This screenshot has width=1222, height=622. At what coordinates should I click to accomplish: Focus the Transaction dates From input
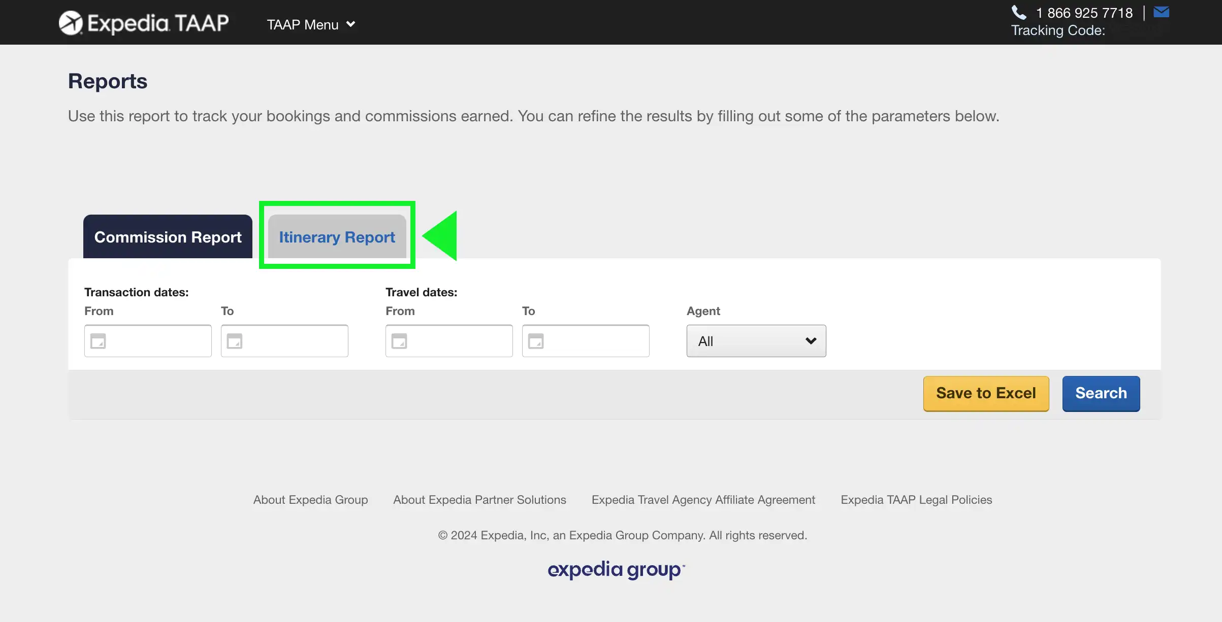tap(148, 341)
